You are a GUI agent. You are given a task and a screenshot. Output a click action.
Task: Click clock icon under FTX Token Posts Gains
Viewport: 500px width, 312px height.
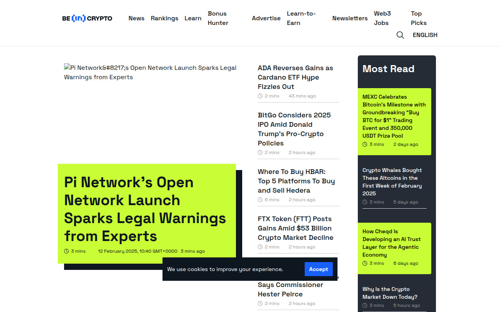pos(260,247)
